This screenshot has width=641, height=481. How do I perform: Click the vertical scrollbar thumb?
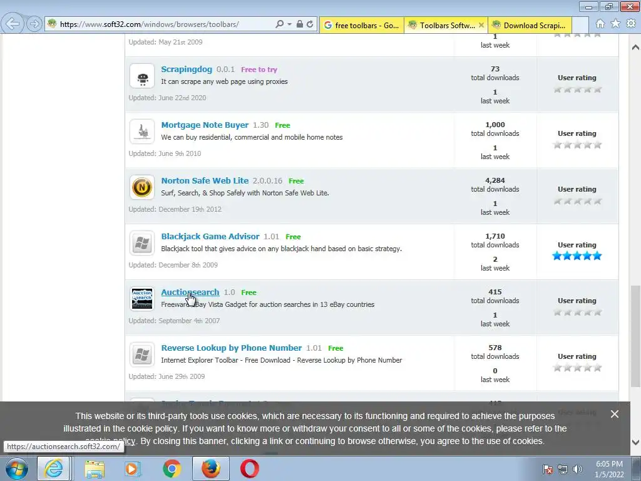(635, 336)
